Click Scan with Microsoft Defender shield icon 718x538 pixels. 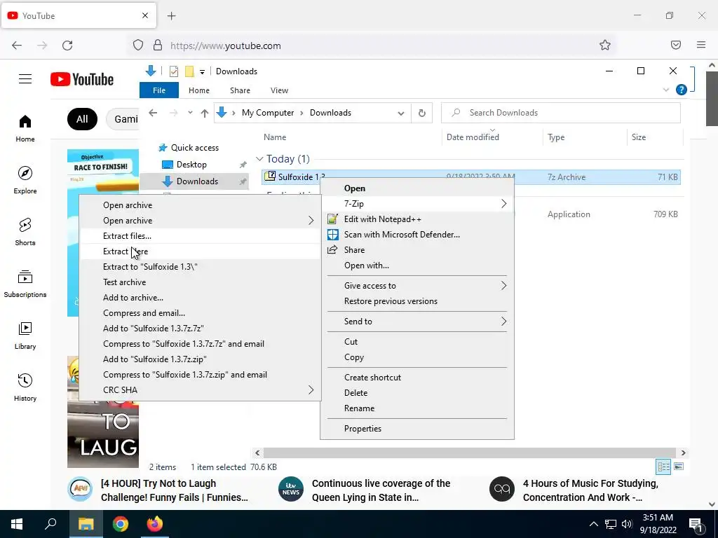(x=333, y=235)
